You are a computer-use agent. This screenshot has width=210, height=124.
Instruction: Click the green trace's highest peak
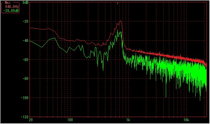pyautogui.click(x=118, y=30)
